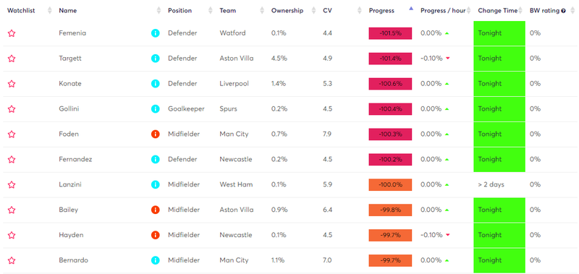Sort by Ownership column arrows
Viewport: 579px width, 274px height.
(x=314, y=10)
